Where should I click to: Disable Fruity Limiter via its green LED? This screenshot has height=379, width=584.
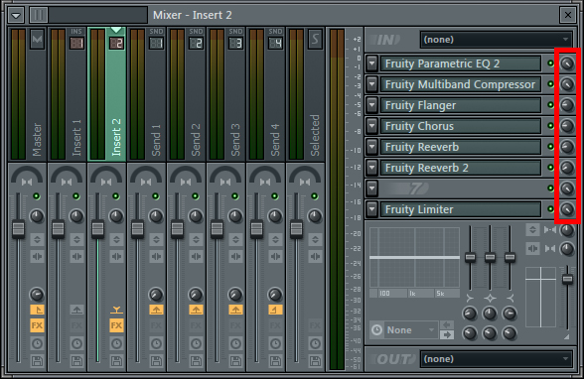(550, 209)
